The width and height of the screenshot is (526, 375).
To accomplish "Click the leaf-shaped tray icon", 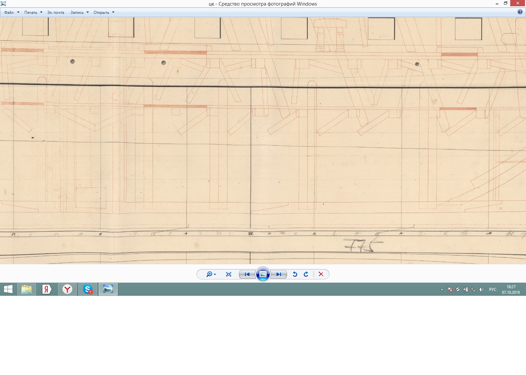I will 458,290.
